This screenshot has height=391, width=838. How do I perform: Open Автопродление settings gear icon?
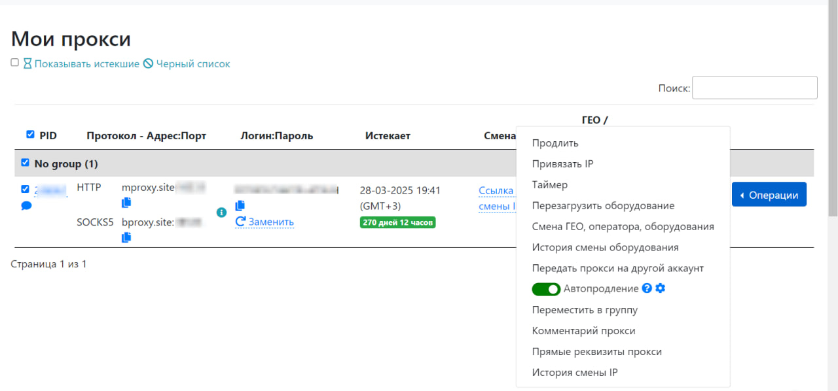tap(660, 288)
